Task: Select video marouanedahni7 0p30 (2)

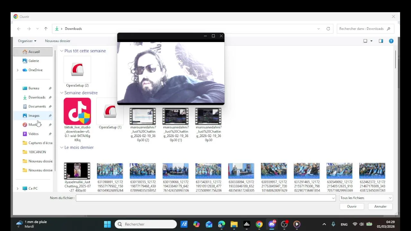Action: click(143, 124)
